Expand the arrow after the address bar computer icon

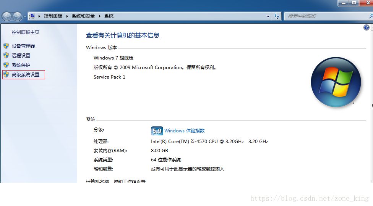(39, 16)
